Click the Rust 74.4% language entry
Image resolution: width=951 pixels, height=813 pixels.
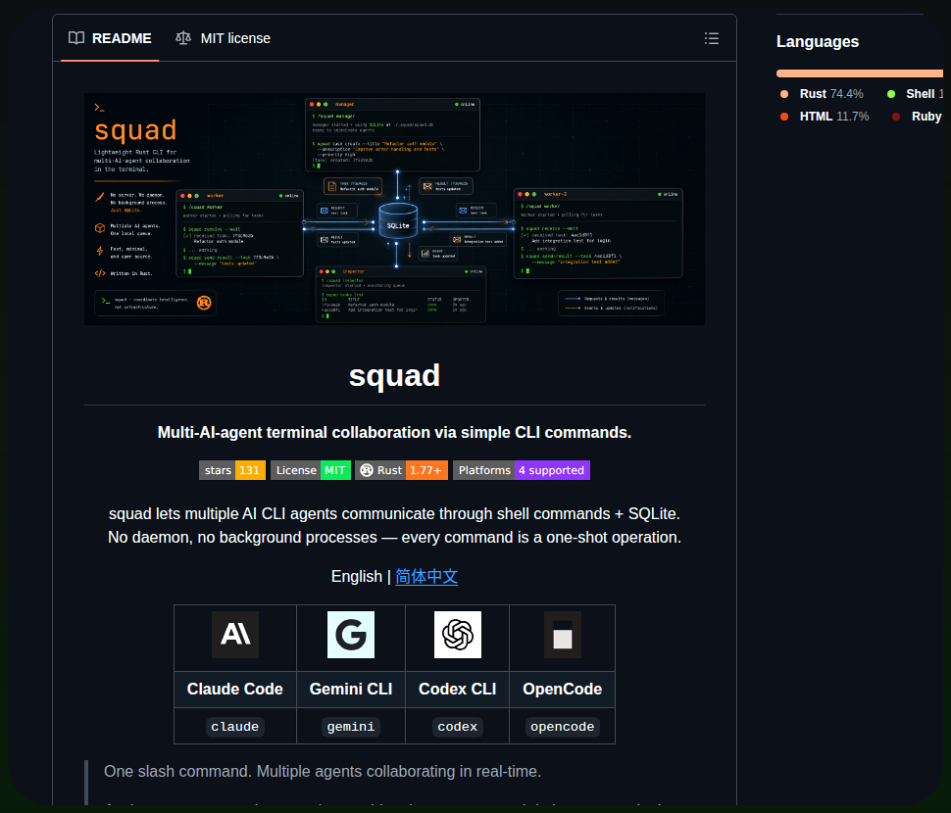[822, 94]
